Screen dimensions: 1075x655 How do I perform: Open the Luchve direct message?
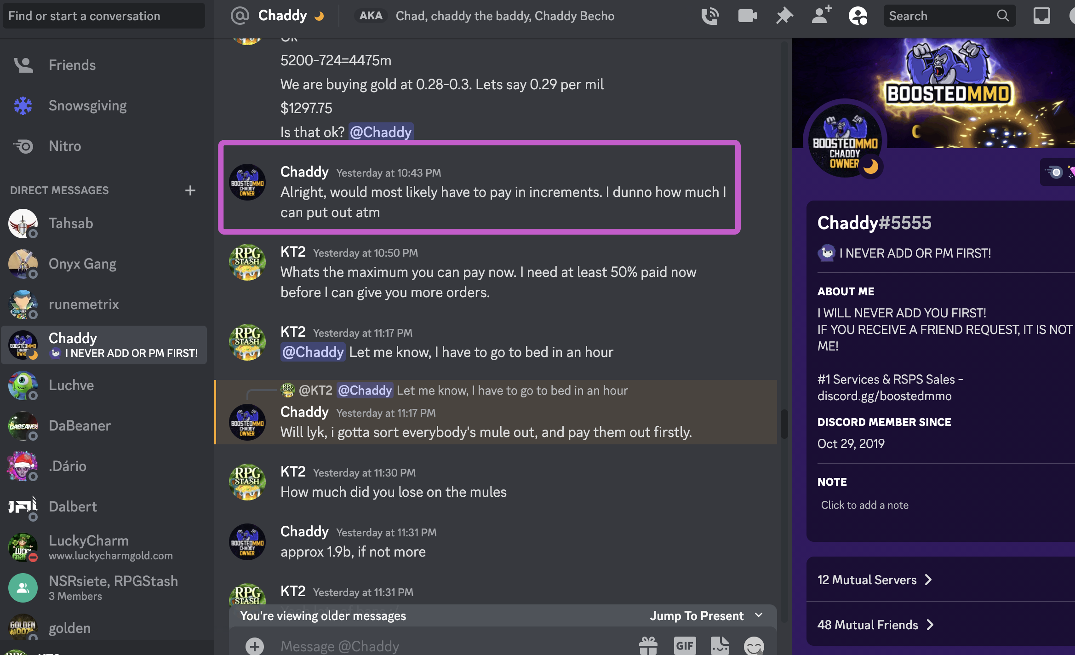104,385
